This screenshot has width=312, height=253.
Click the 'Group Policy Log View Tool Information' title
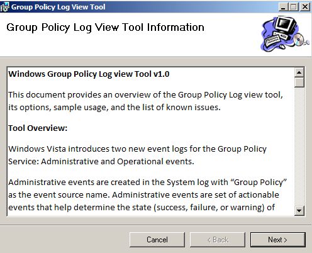pyautogui.click(x=105, y=28)
